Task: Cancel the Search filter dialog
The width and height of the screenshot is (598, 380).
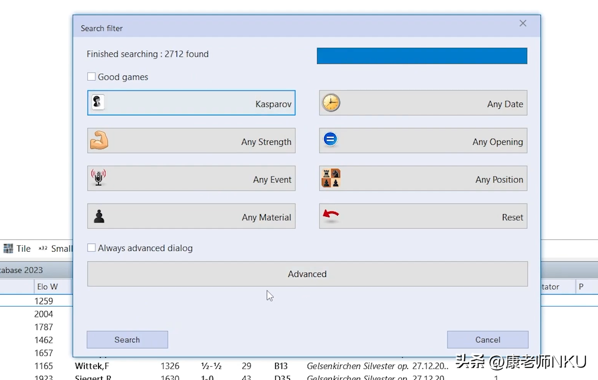Action: (x=488, y=340)
